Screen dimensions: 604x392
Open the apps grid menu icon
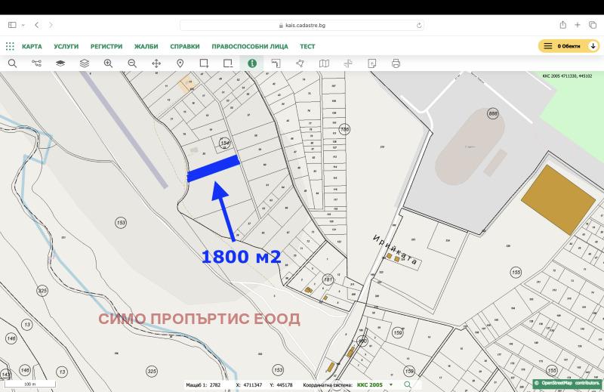(10, 46)
